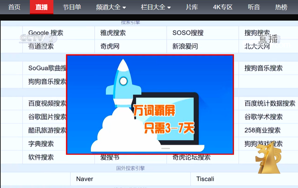Viewport: 298px width, 188px height.
Task: Click the 谷歌学术搜索 entry
Action: pyautogui.click(x=263, y=117)
